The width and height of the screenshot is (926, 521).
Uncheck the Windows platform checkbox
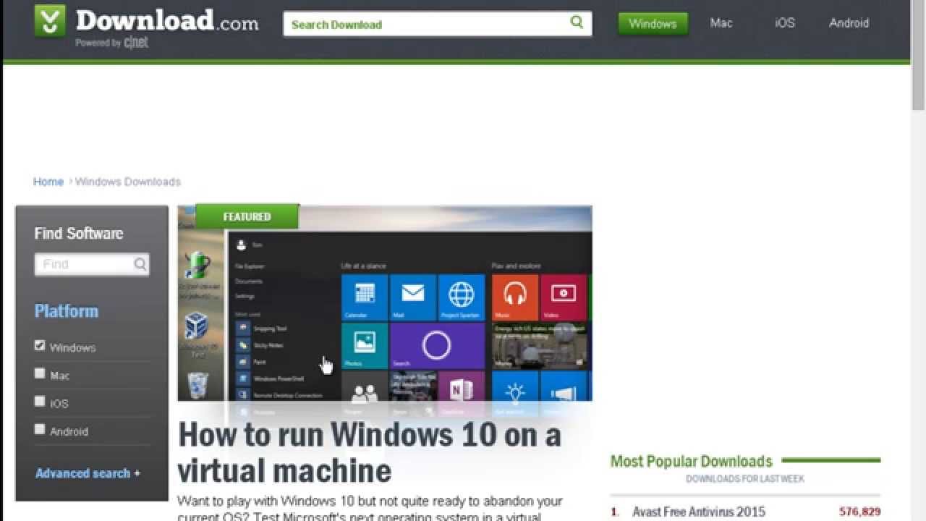tap(40, 346)
